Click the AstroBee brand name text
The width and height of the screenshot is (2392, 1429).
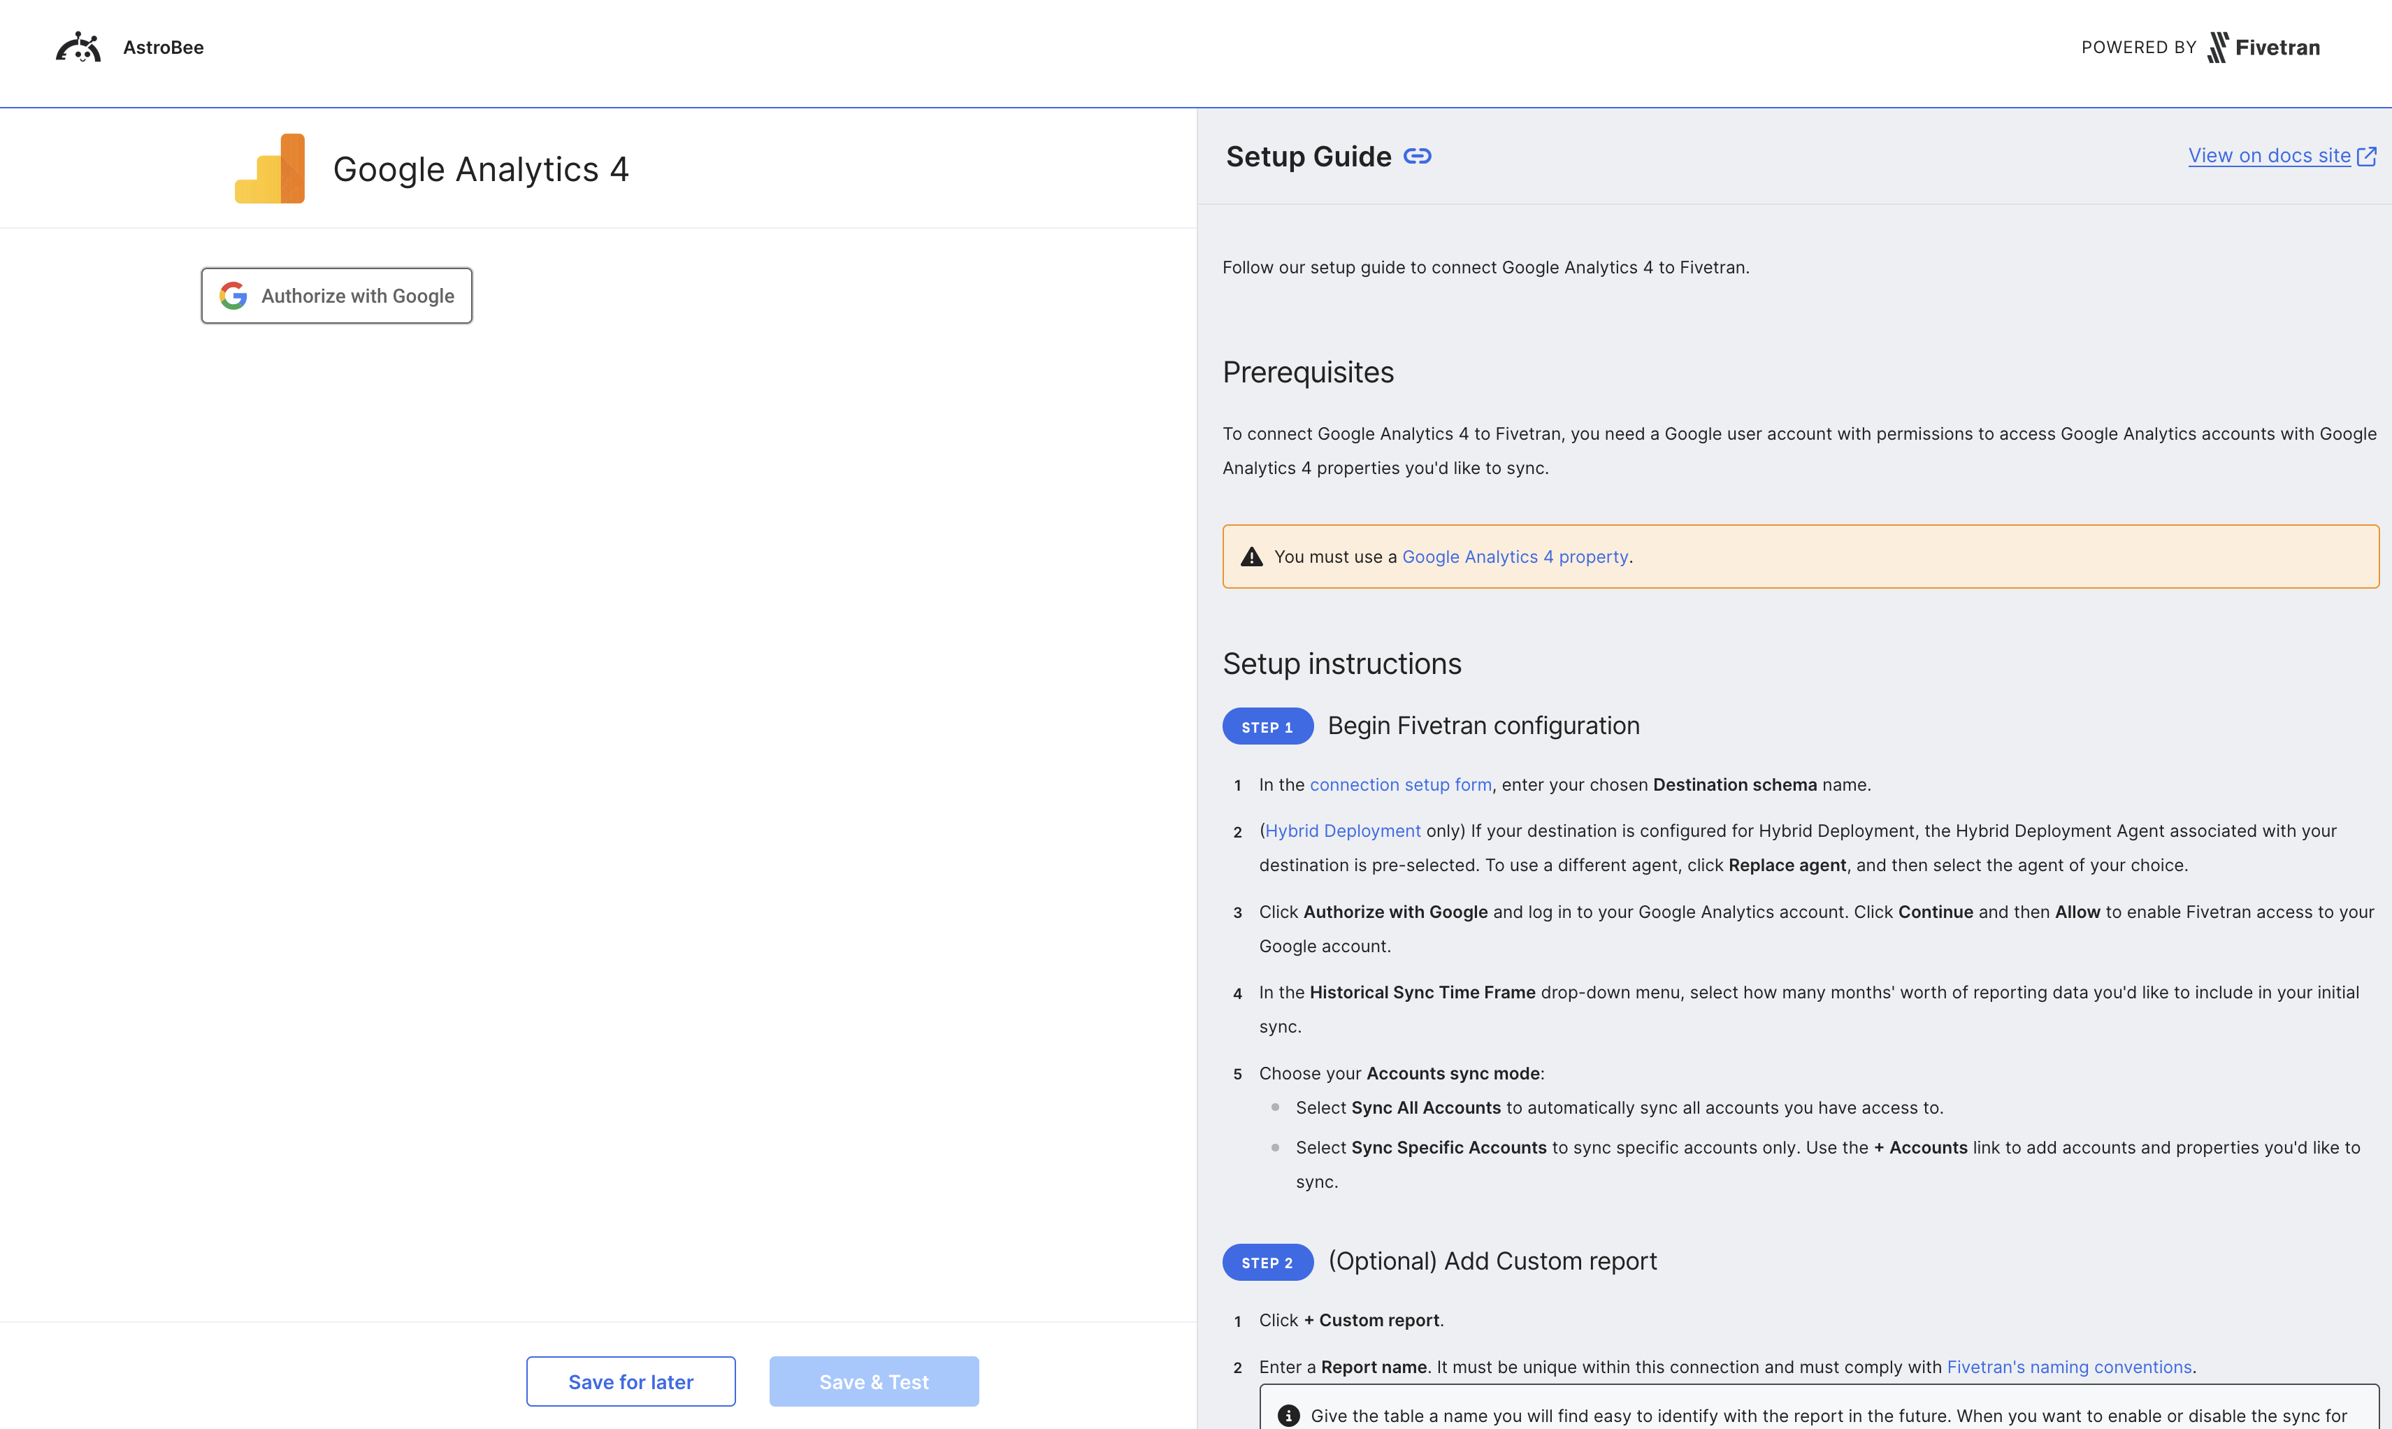click(164, 47)
